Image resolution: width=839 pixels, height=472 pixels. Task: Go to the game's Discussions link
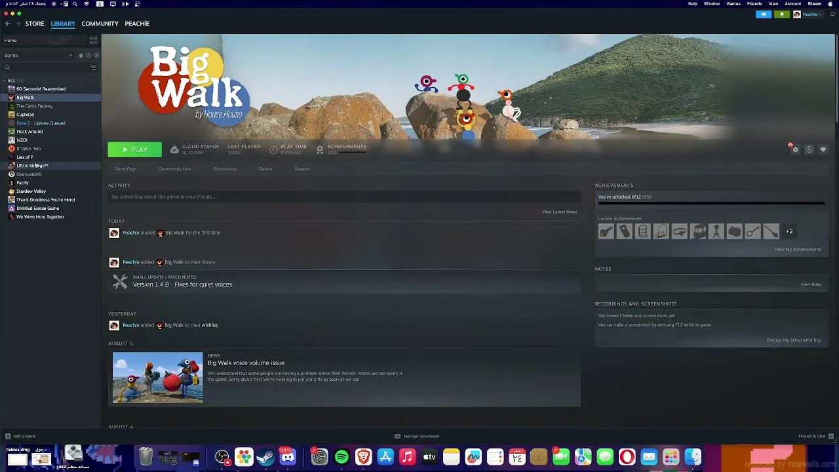225,169
